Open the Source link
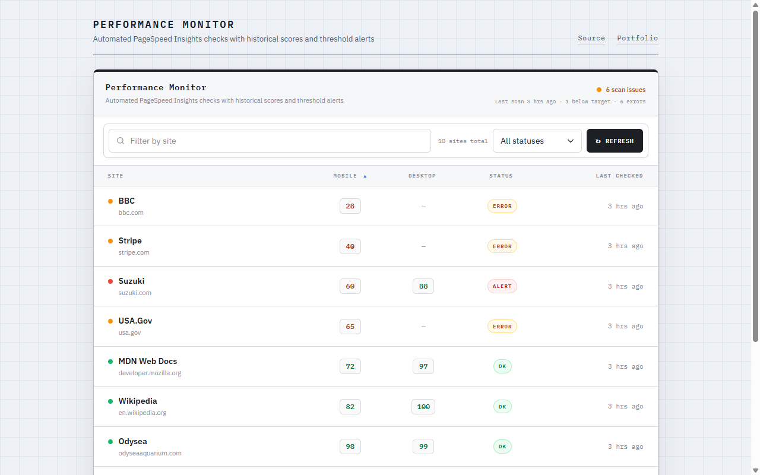 coord(591,38)
